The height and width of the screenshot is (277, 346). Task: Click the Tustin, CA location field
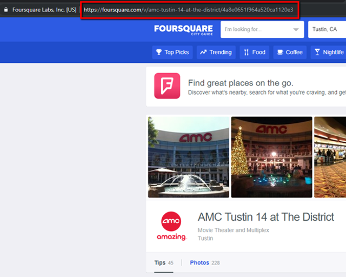tap(327, 30)
